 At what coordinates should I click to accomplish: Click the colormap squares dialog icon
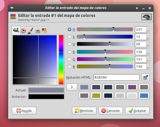tap(13, 17)
